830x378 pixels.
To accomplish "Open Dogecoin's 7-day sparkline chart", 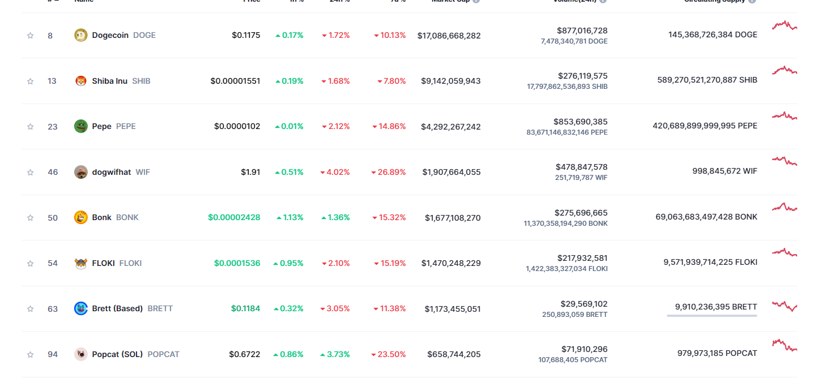I will click(x=784, y=25).
